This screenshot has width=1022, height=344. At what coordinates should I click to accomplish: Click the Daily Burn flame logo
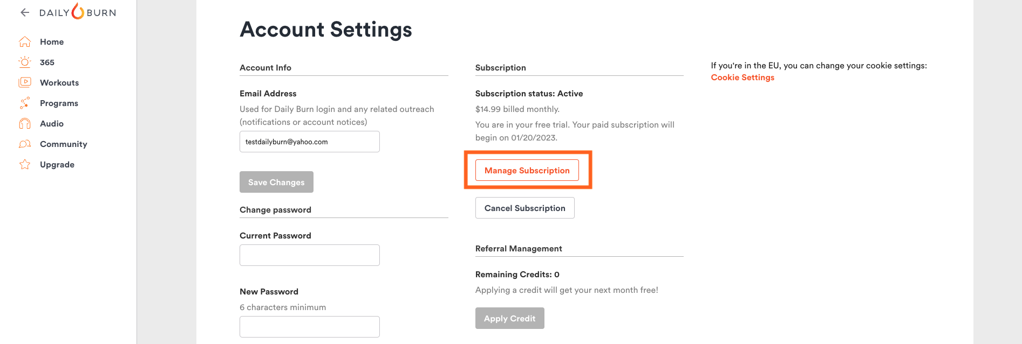78,11
